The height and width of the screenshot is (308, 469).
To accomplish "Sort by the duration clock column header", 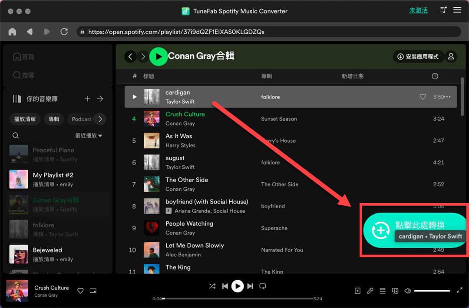I will [435, 76].
